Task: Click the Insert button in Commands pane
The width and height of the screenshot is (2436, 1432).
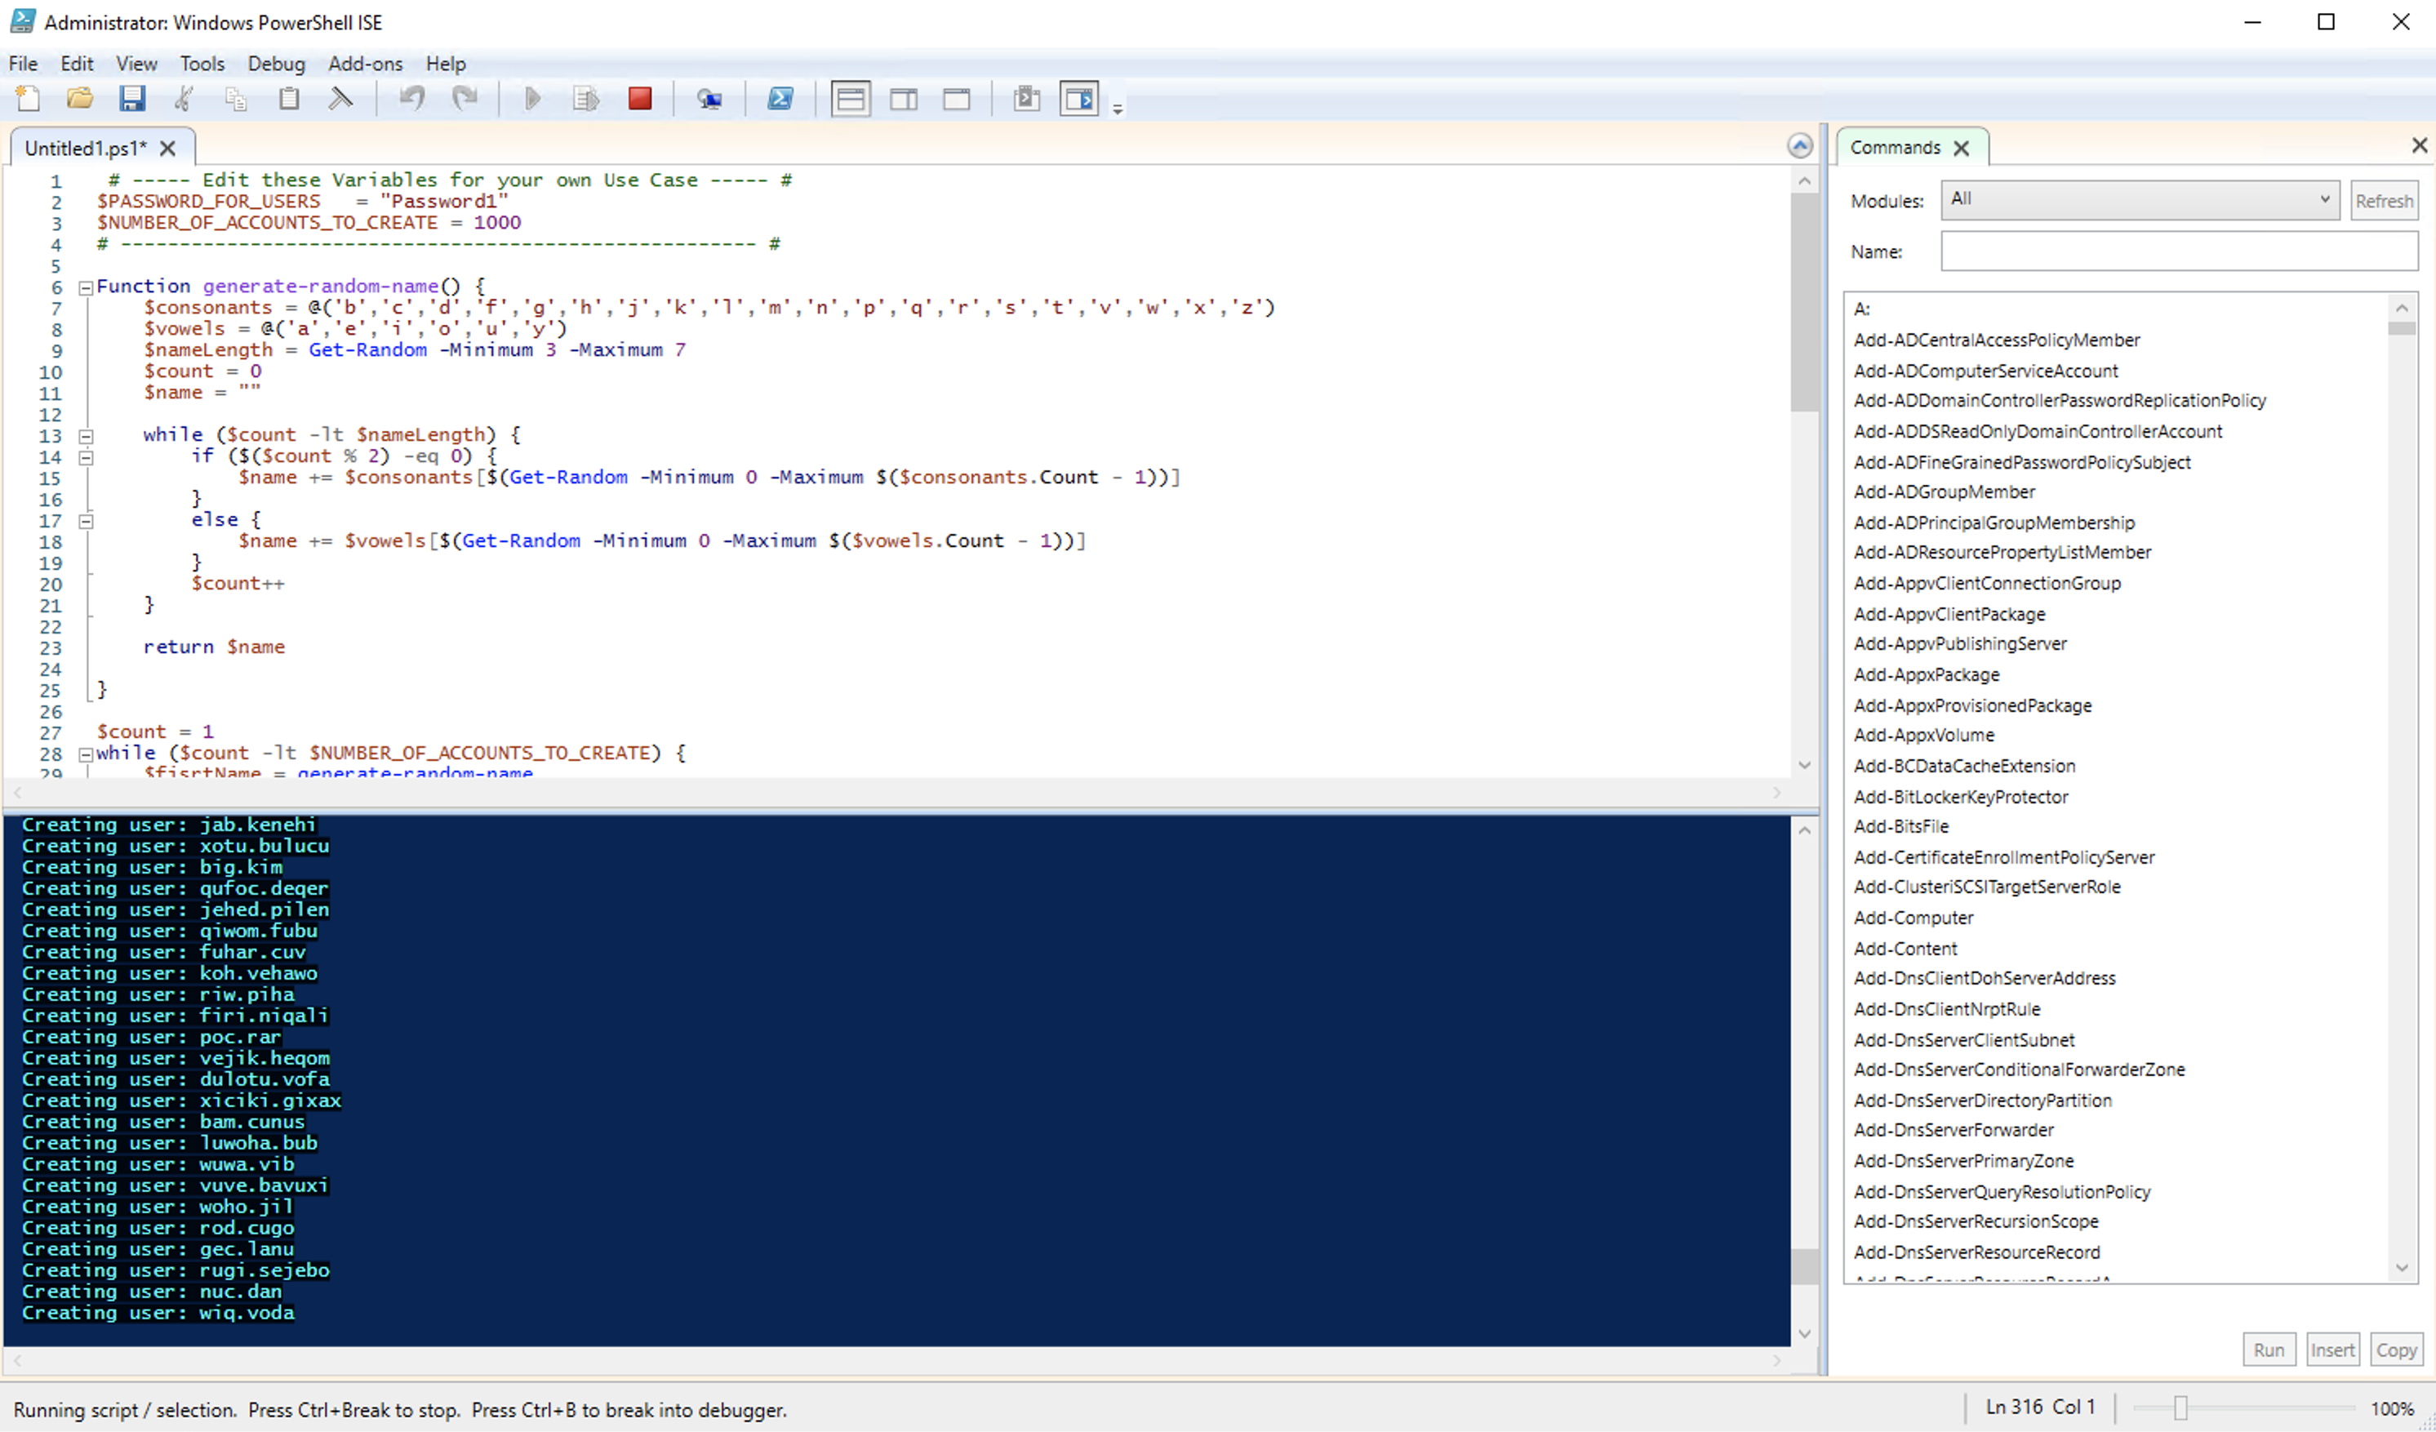Action: pos(2332,1350)
